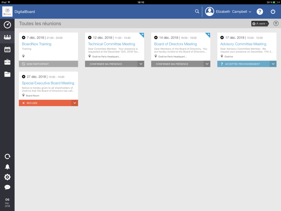Click the '7 déc. 2018' date text
The width and height of the screenshot is (281, 211).
pyautogui.click(x=35, y=38)
